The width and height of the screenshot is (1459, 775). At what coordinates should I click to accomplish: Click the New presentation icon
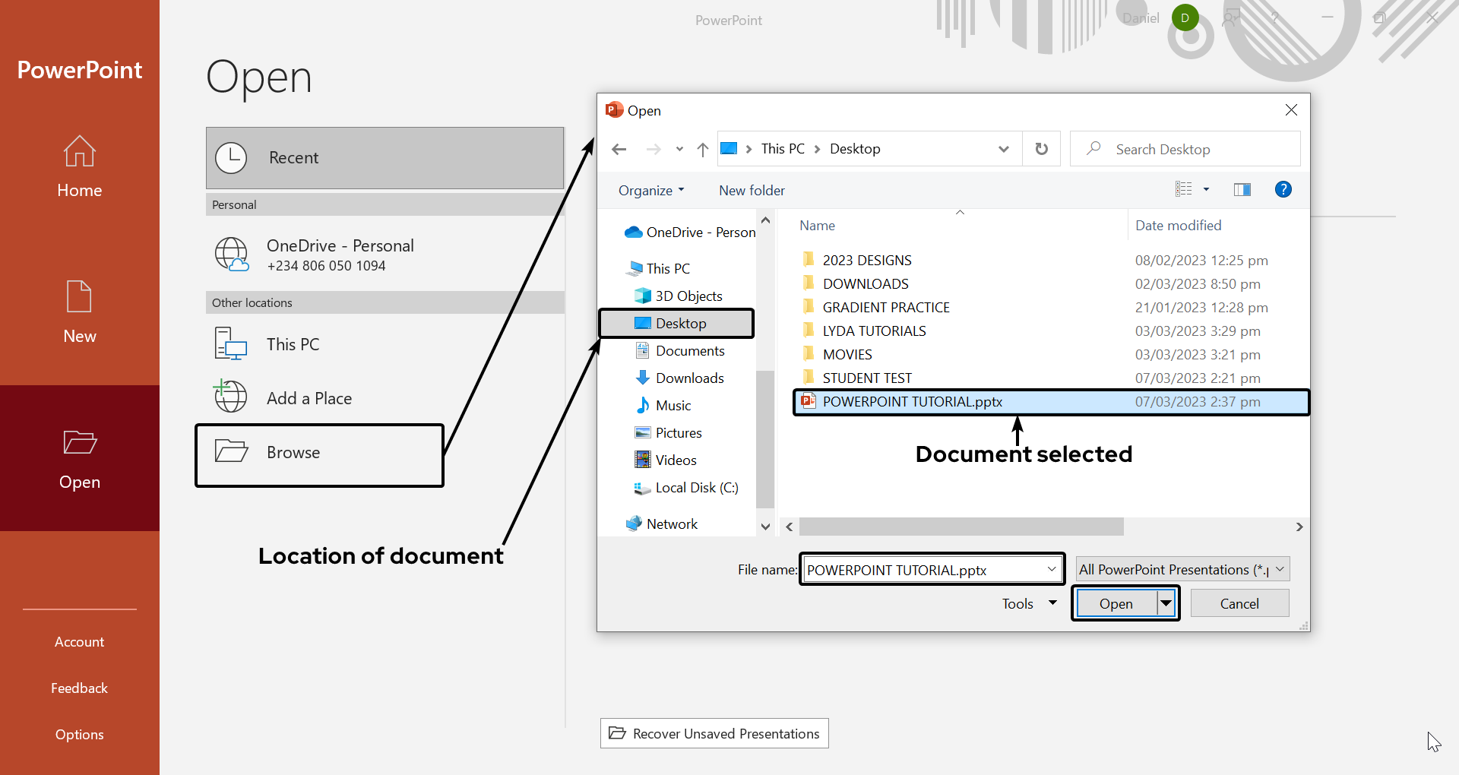[x=79, y=296]
